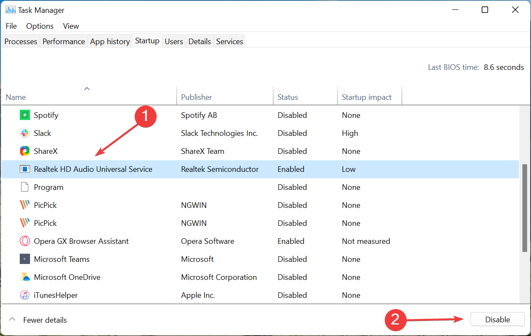Click Disabled status of Slack row
Image resolution: width=531 pixels, height=336 pixels.
292,133
